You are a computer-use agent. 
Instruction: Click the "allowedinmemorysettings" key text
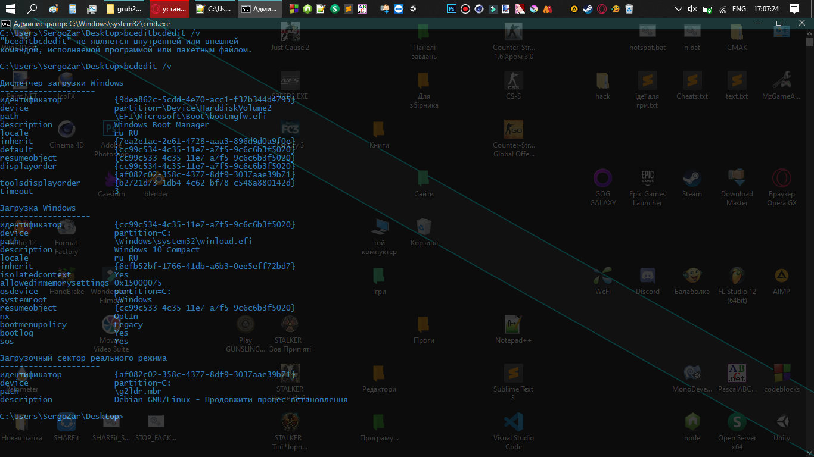coord(55,283)
